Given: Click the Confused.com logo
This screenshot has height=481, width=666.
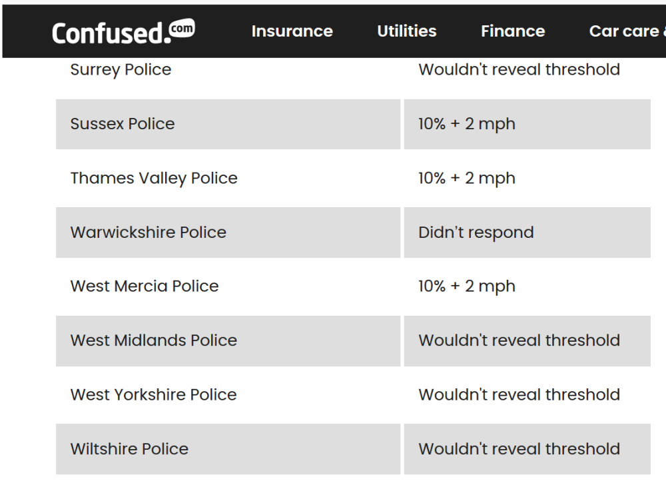Looking at the screenshot, I should pyautogui.click(x=123, y=31).
